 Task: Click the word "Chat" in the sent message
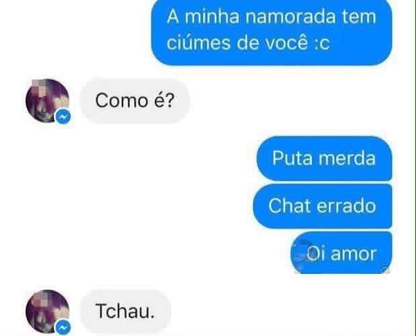pyautogui.click(x=290, y=206)
